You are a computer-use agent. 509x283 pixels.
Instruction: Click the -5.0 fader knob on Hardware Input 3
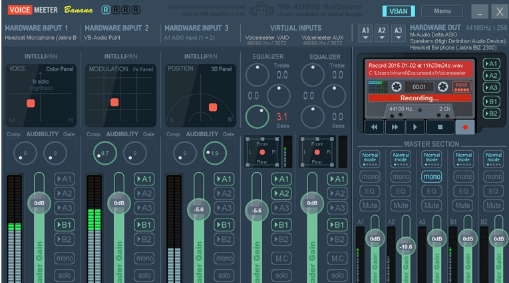click(x=198, y=209)
